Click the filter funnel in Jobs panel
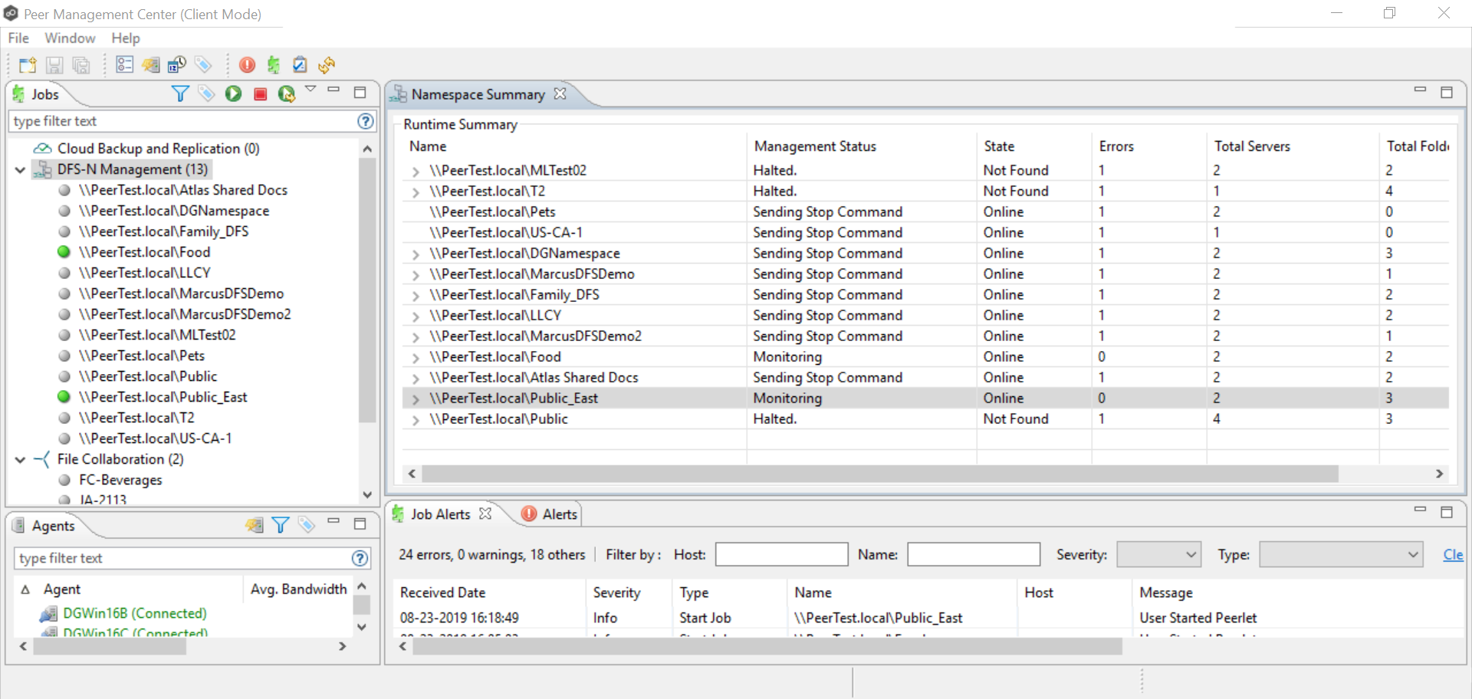The width and height of the screenshot is (1472, 699). click(180, 94)
